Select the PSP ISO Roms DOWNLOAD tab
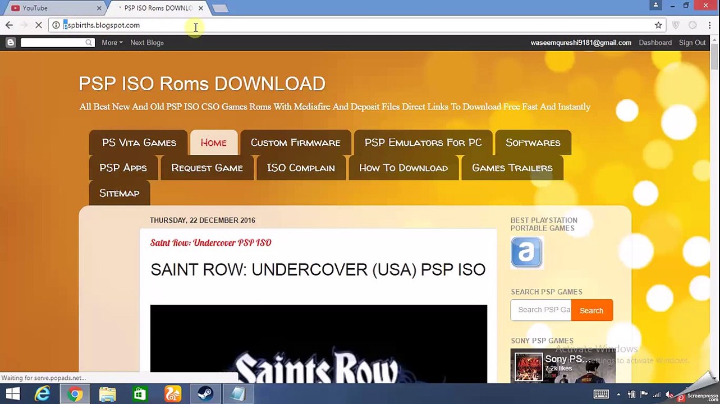This screenshot has height=404, width=720. 157,8
